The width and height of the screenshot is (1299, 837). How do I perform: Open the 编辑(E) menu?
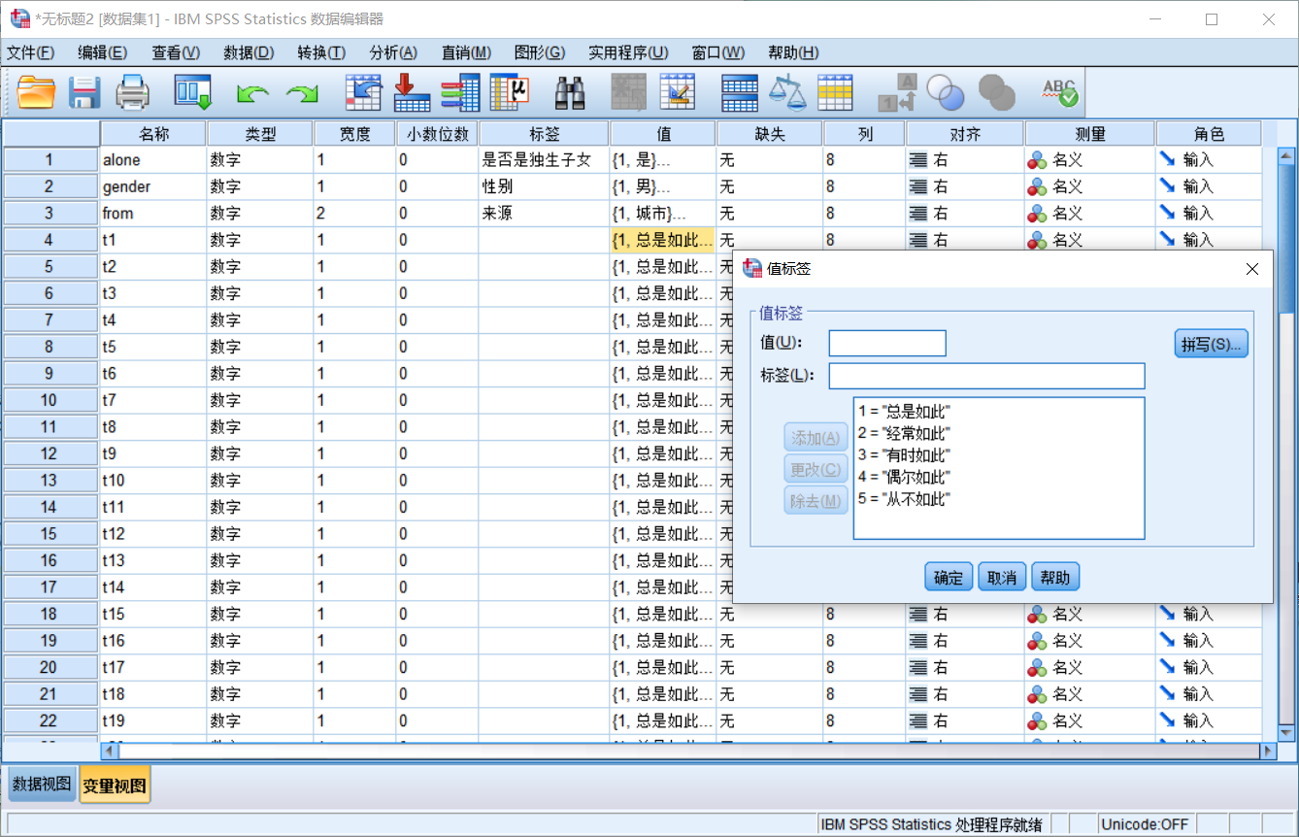point(103,52)
